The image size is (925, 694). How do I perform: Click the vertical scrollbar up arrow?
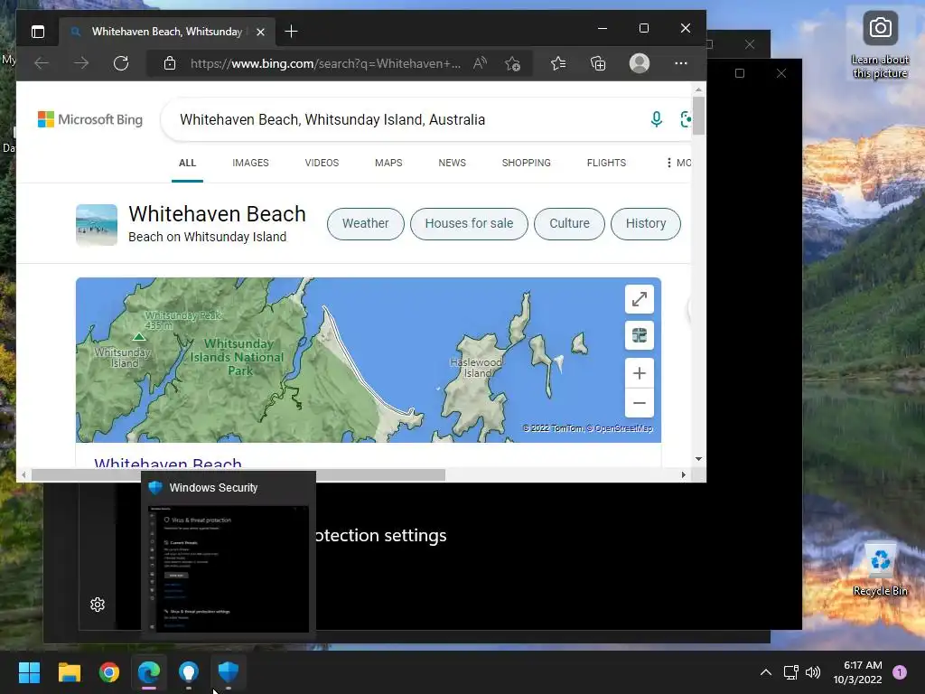(x=698, y=90)
